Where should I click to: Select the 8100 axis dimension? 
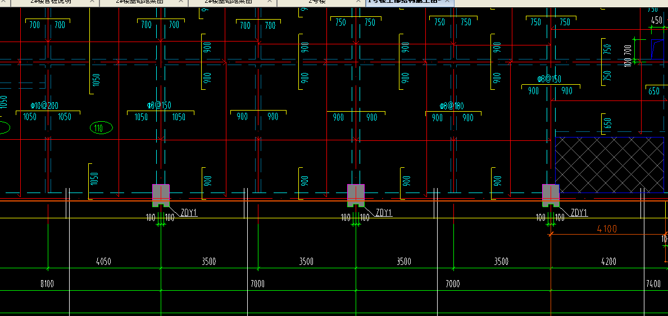pos(47,283)
